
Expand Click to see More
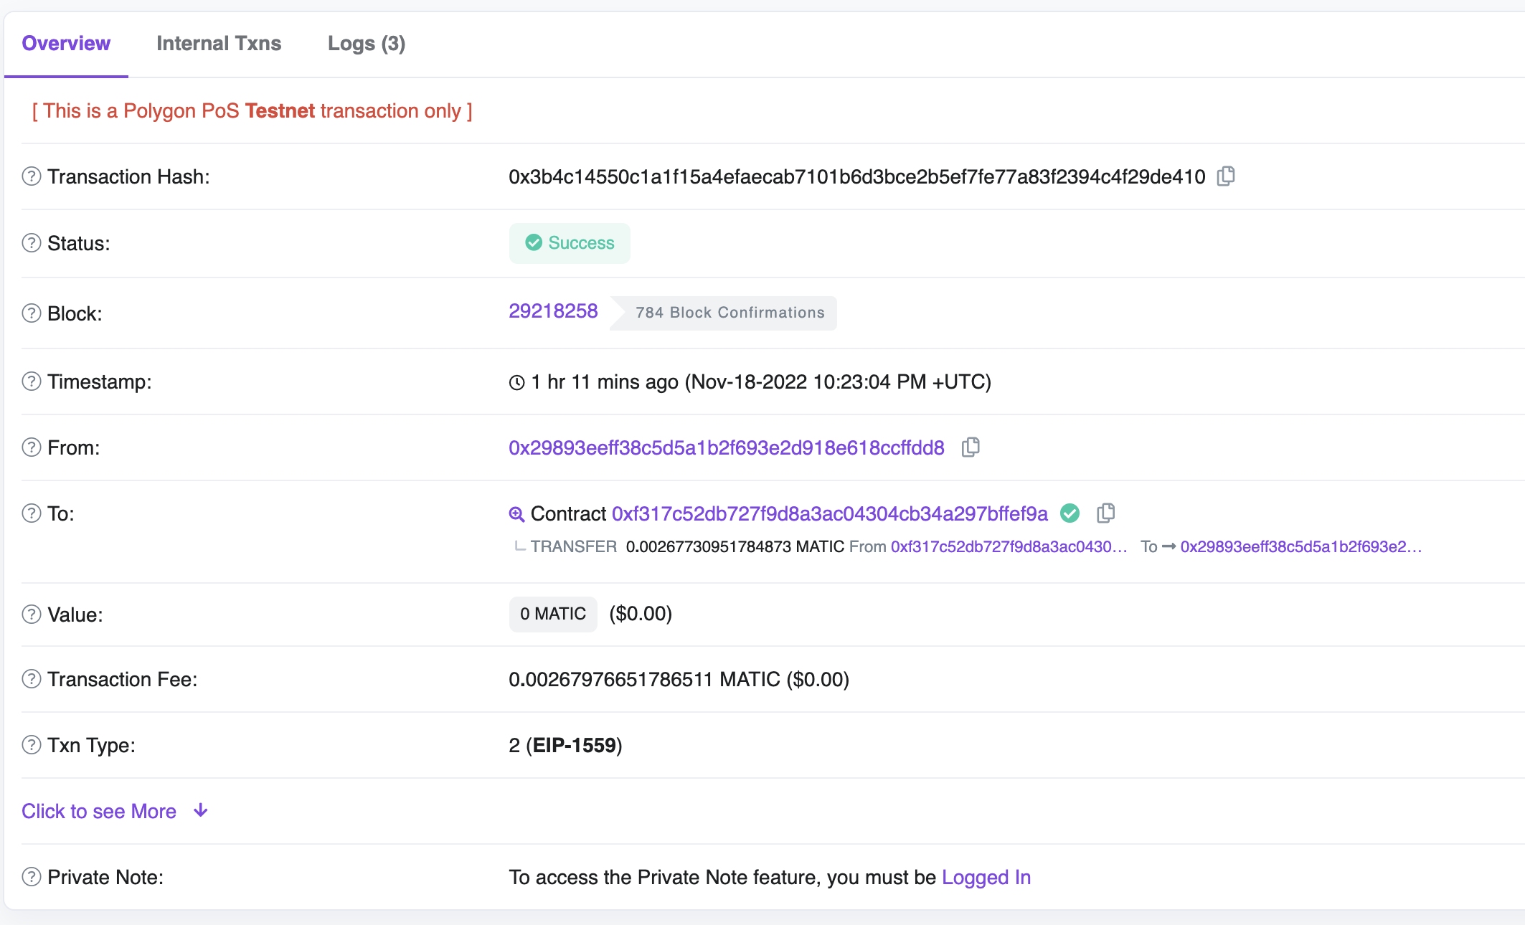[99, 811]
